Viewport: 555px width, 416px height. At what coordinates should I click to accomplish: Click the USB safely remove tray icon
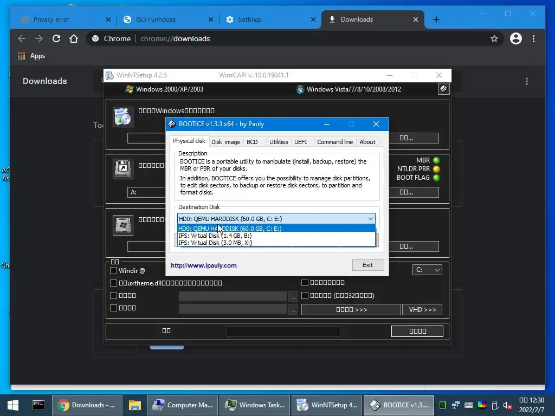pos(495,405)
